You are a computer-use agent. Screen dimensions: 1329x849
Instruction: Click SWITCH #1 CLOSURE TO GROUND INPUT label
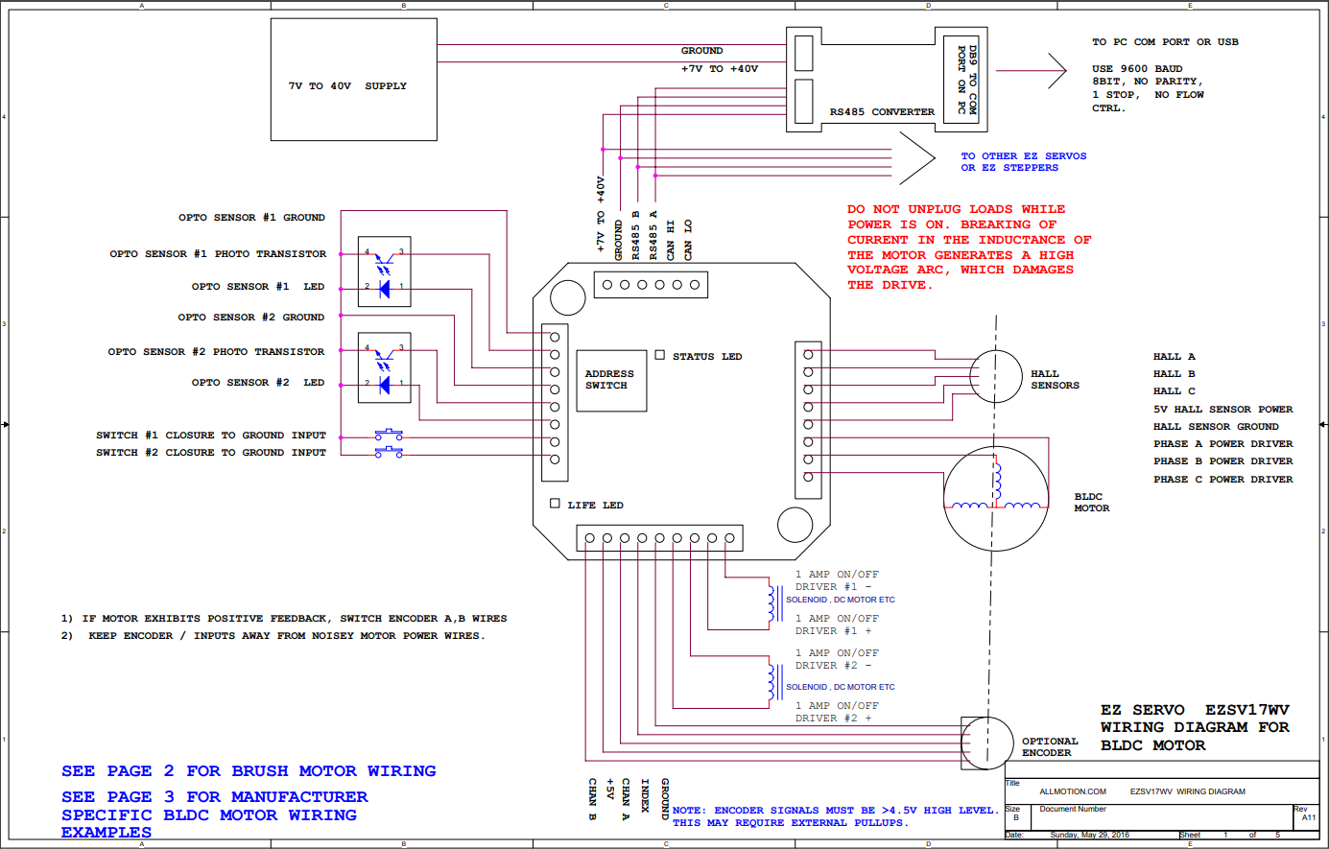[x=211, y=436]
